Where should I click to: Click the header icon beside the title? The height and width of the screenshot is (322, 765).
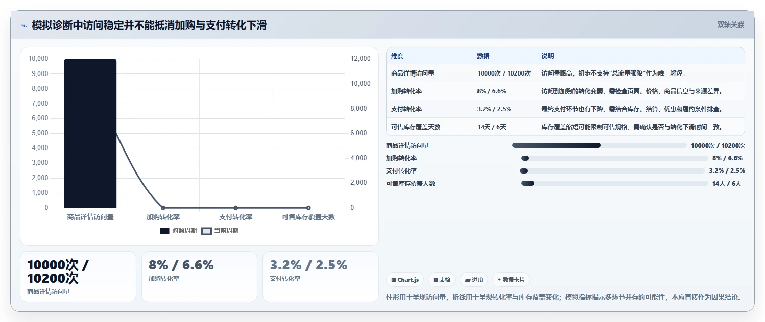point(24,26)
